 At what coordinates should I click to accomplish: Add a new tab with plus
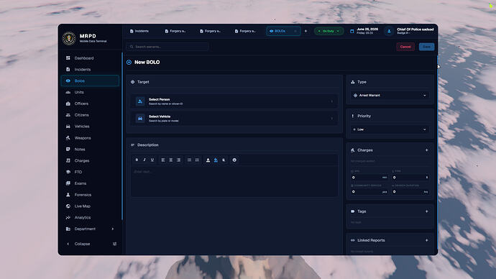[x=306, y=31]
